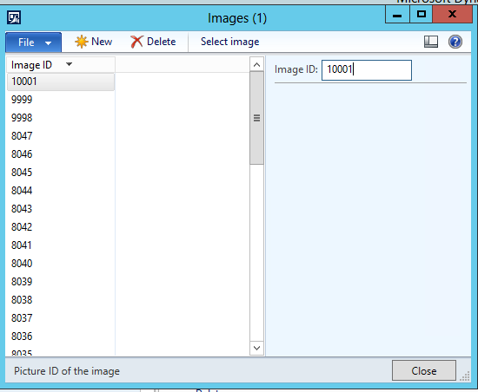Viewport: 478px width, 392px height.
Task: Select the row with Image ID 8042
Action: (x=61, y=227)
